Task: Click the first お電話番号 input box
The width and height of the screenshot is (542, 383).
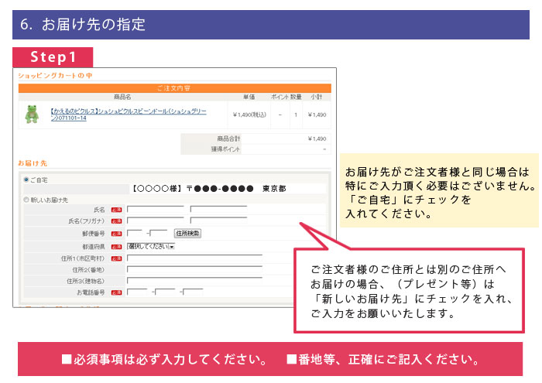Action: pos(137,293)
